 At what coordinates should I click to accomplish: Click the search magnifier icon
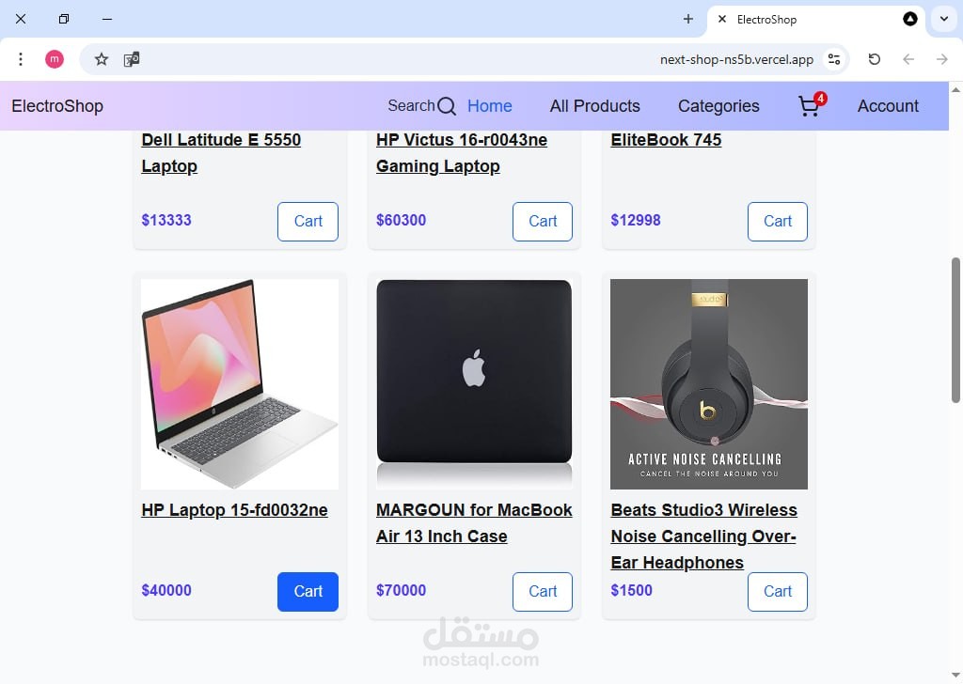[x=447, y=106]
